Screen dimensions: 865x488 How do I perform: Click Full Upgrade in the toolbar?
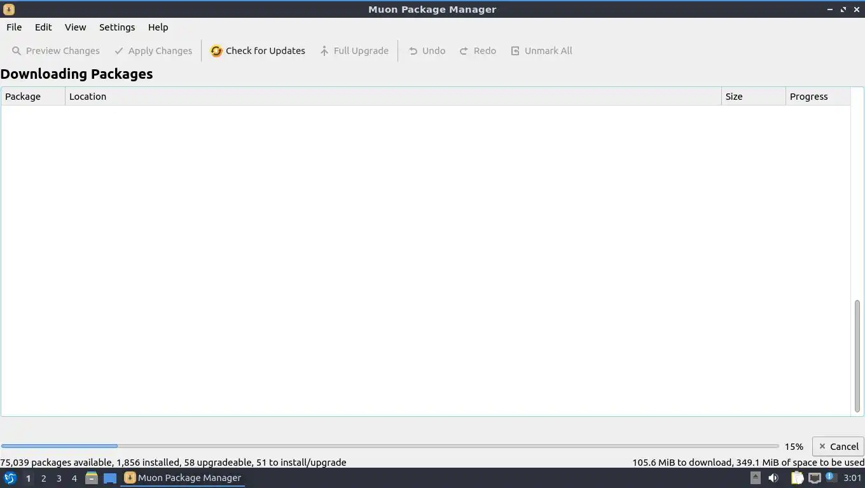click(354, 51)
